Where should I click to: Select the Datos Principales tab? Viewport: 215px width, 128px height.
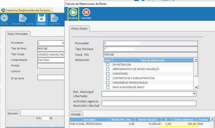pos(18,34)
